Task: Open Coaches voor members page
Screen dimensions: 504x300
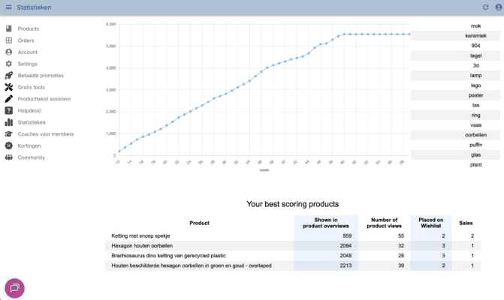Action: [x=46, y=134]
